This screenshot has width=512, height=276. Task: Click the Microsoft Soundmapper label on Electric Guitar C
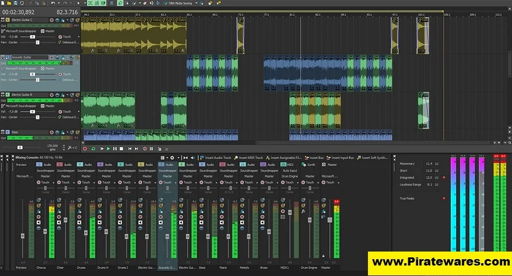coord(21,31)
